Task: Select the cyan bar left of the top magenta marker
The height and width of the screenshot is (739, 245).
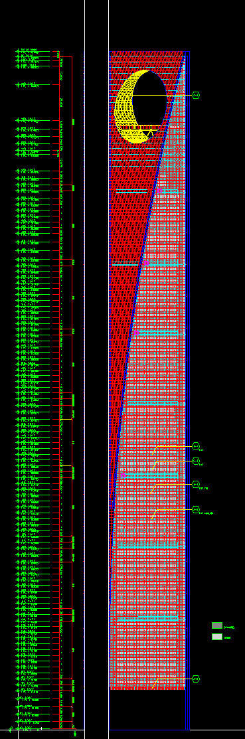Action: [131, 191]
